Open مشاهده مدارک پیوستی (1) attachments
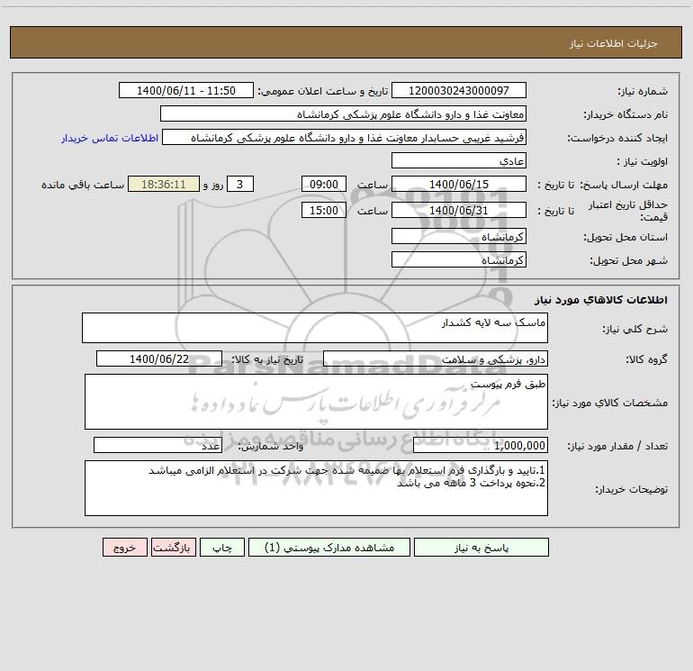Viewport: 693px width, 671px height. pyautogui.click(x=329, y=547)
